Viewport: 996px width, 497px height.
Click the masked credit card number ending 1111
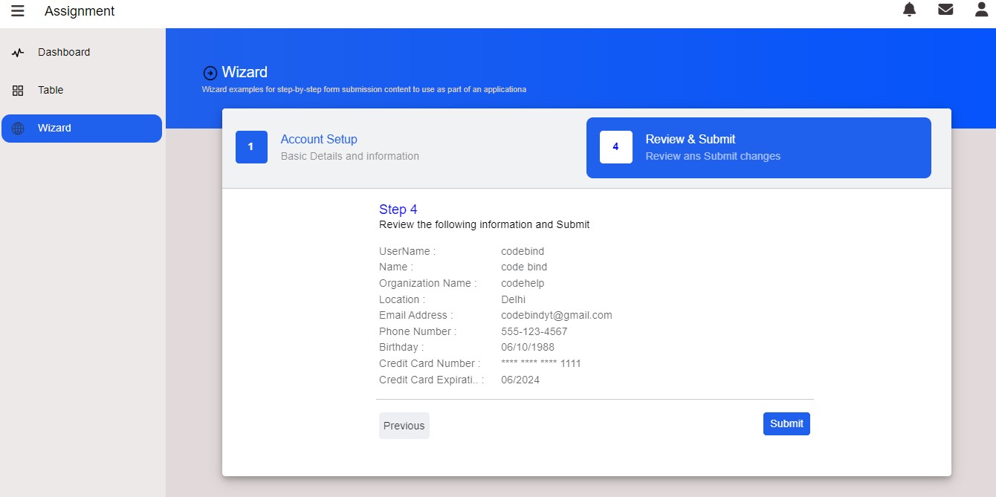[x=541, y=363]
